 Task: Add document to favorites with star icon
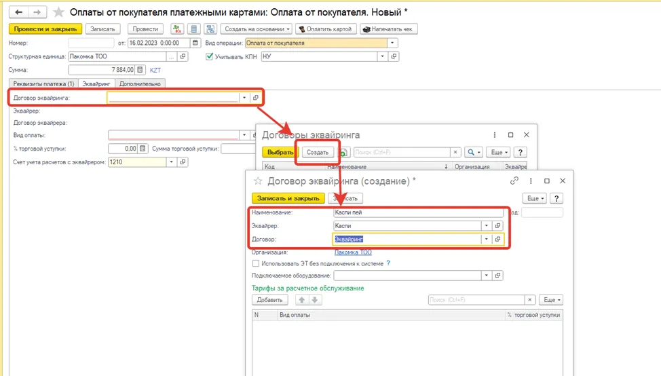(58, 12)
